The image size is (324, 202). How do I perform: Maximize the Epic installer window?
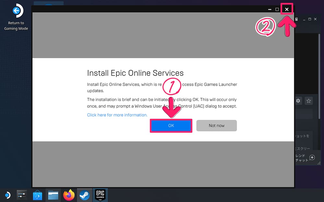coord(277,9)
